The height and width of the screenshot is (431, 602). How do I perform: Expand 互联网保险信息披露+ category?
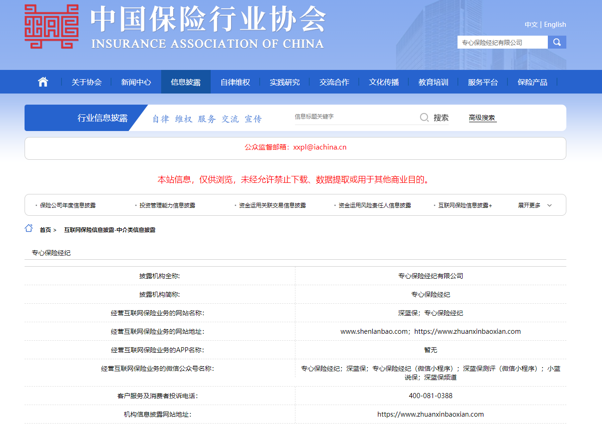tap(464, 205)
